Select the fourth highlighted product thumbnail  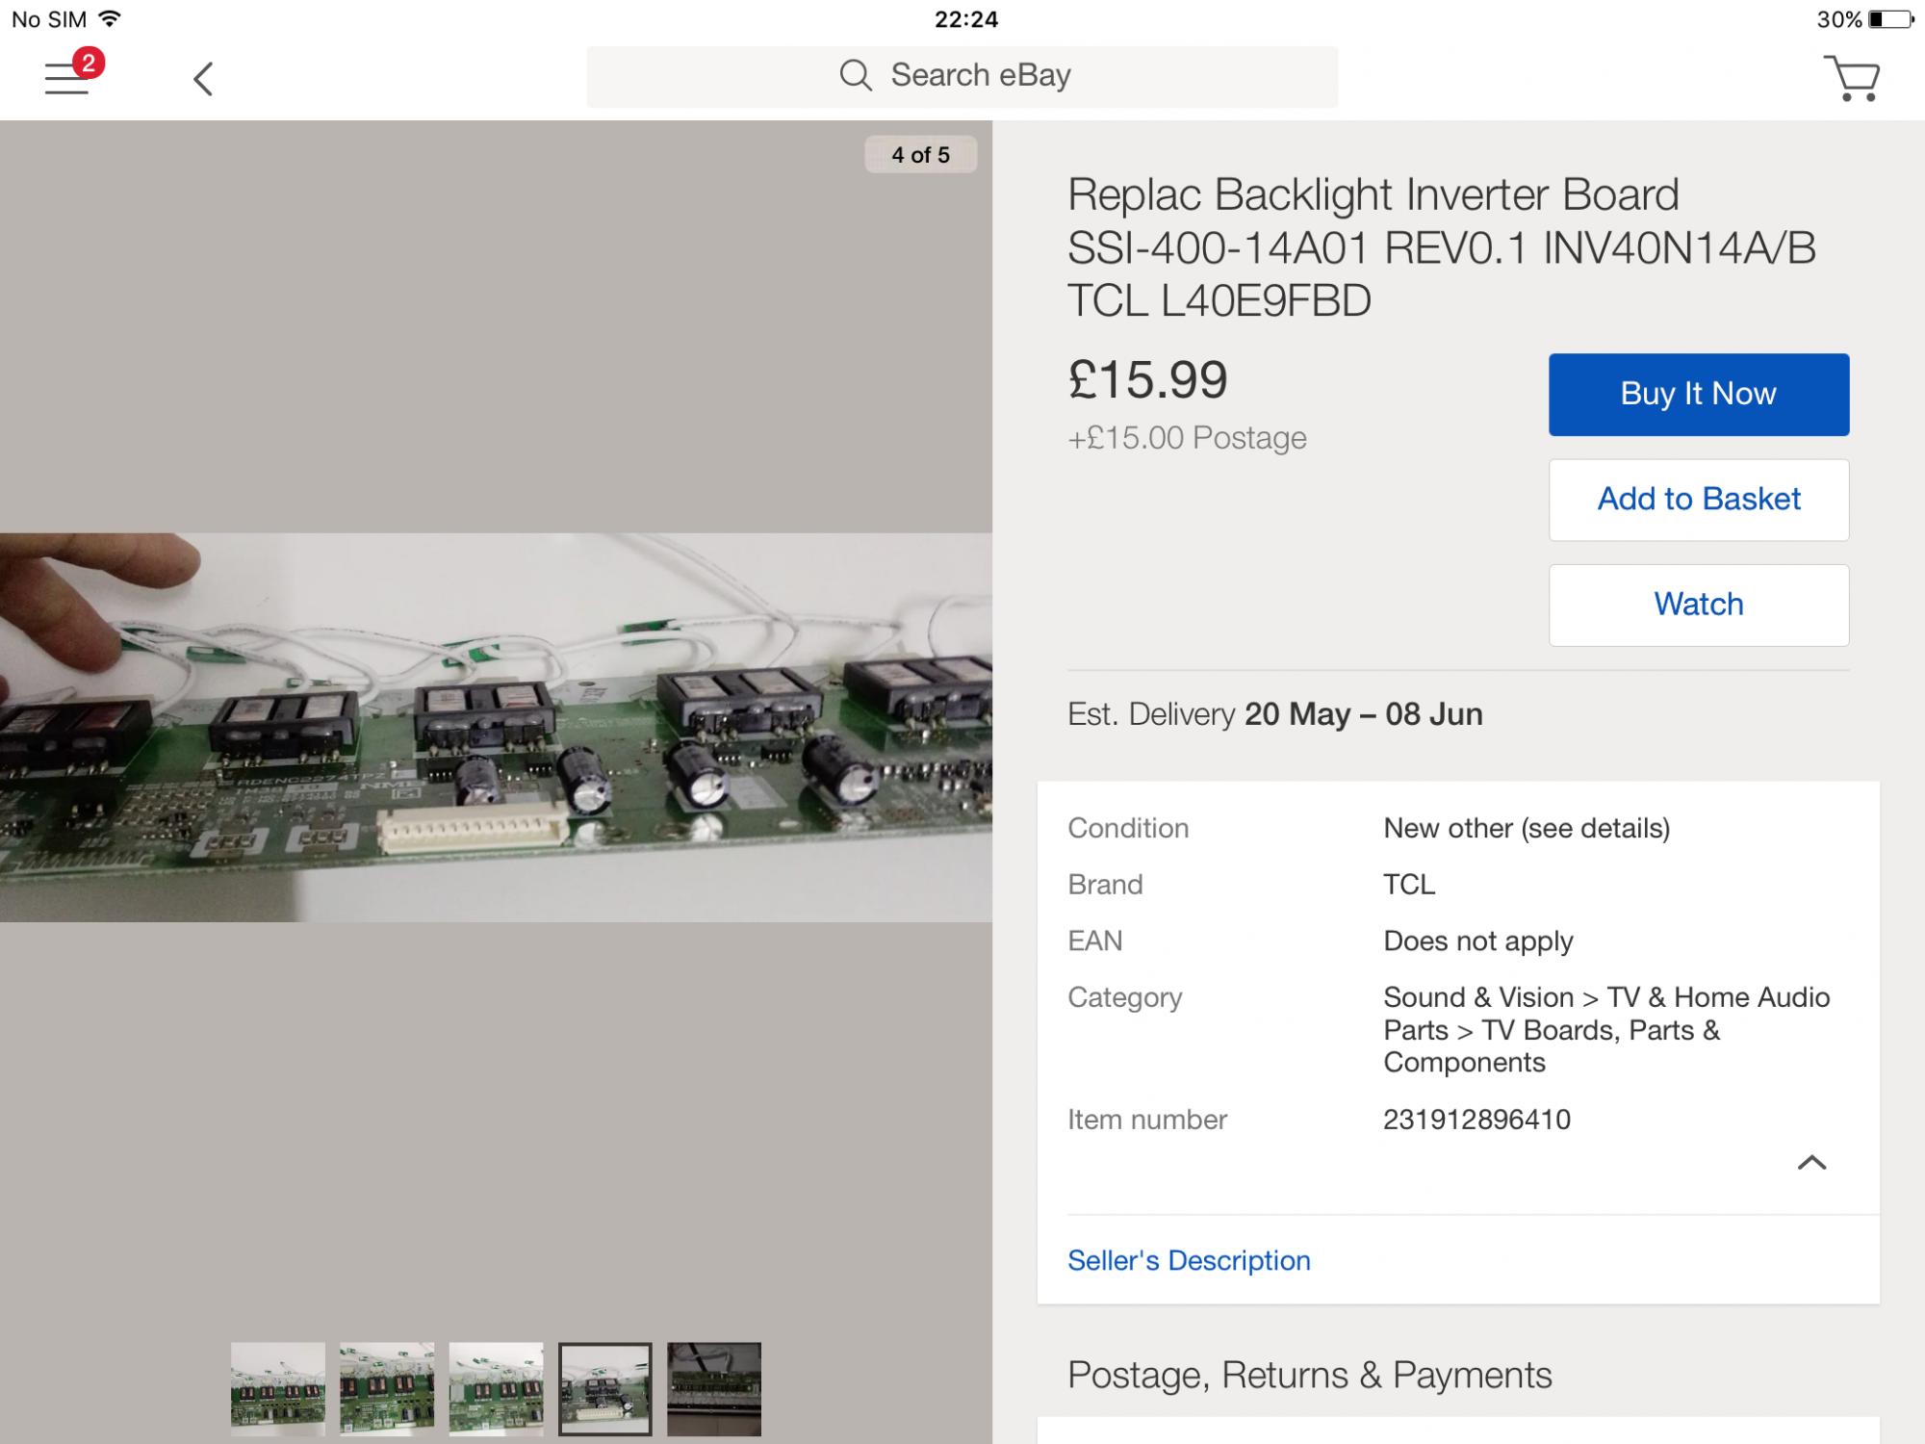[604, 1388]
